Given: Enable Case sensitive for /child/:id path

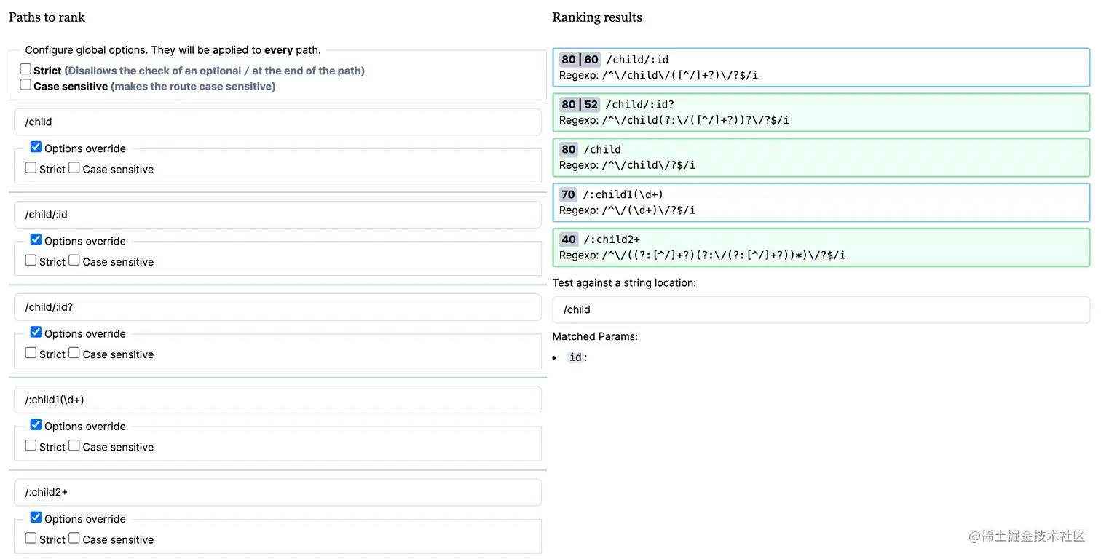Looking at the screenshot, I should 74,260.
